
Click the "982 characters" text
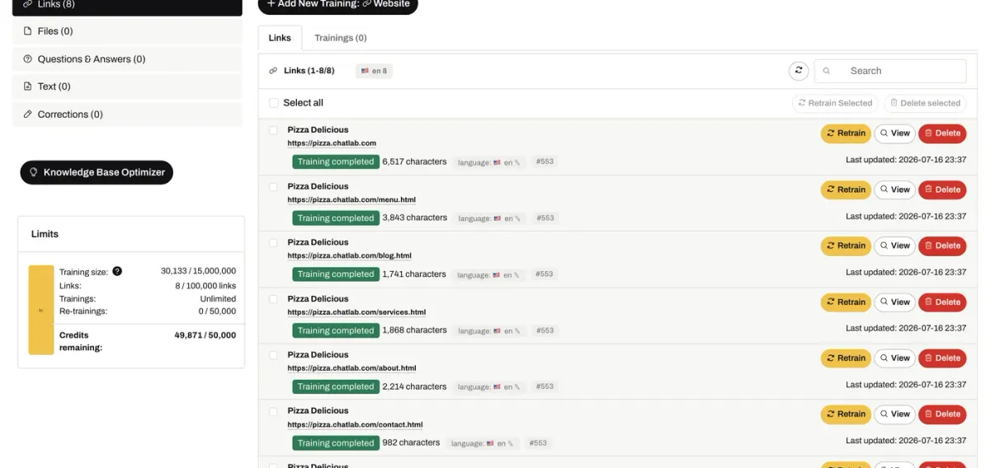click(411, 443)
